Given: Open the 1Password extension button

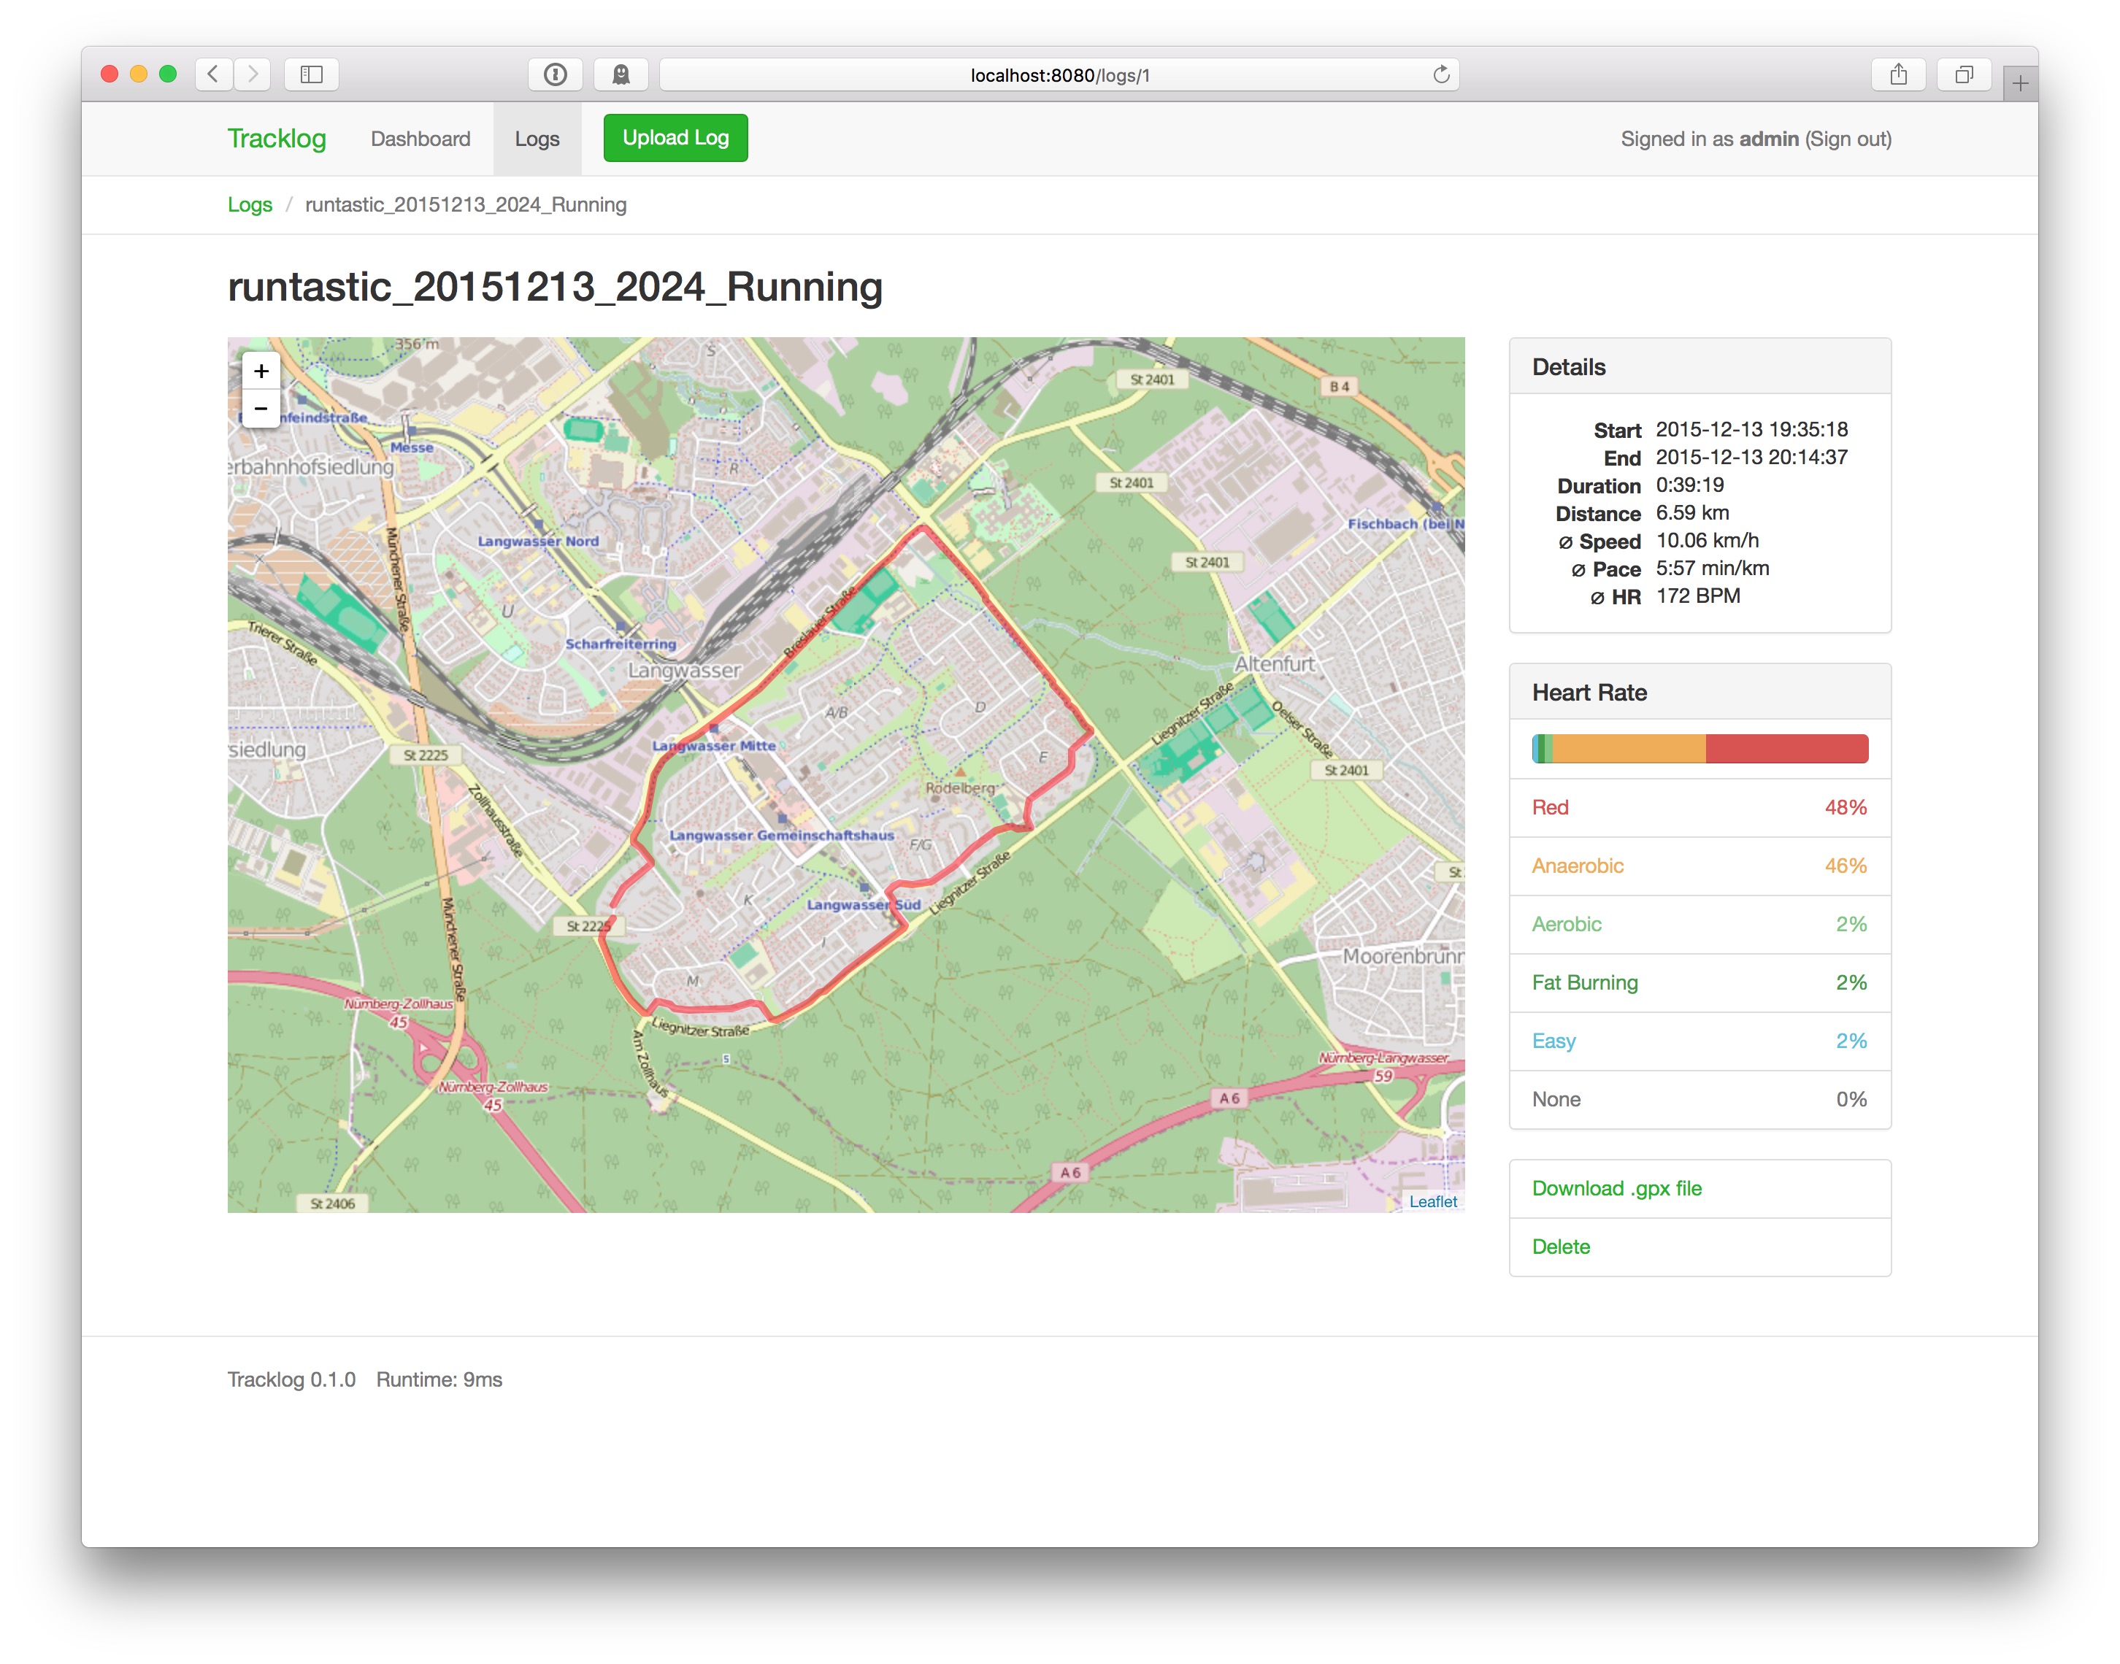Looking at the screenshot, I should 556,74.
